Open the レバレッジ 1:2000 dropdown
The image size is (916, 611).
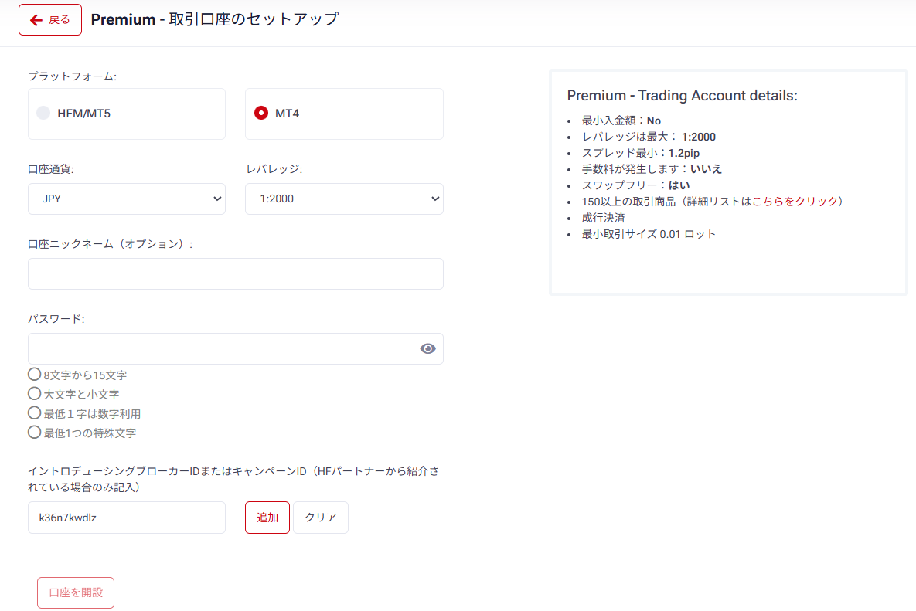click(x=344, y=199)
